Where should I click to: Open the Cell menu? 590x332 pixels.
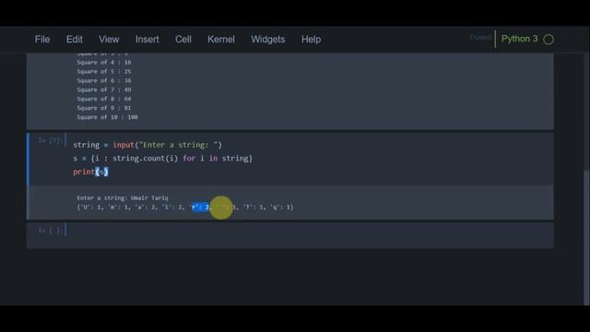[183, 39]
